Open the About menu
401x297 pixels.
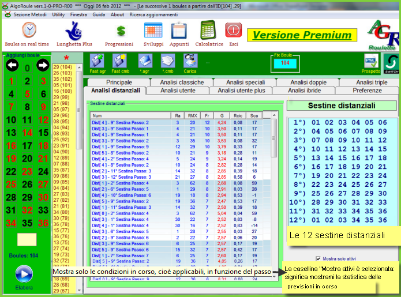[117, 14]
